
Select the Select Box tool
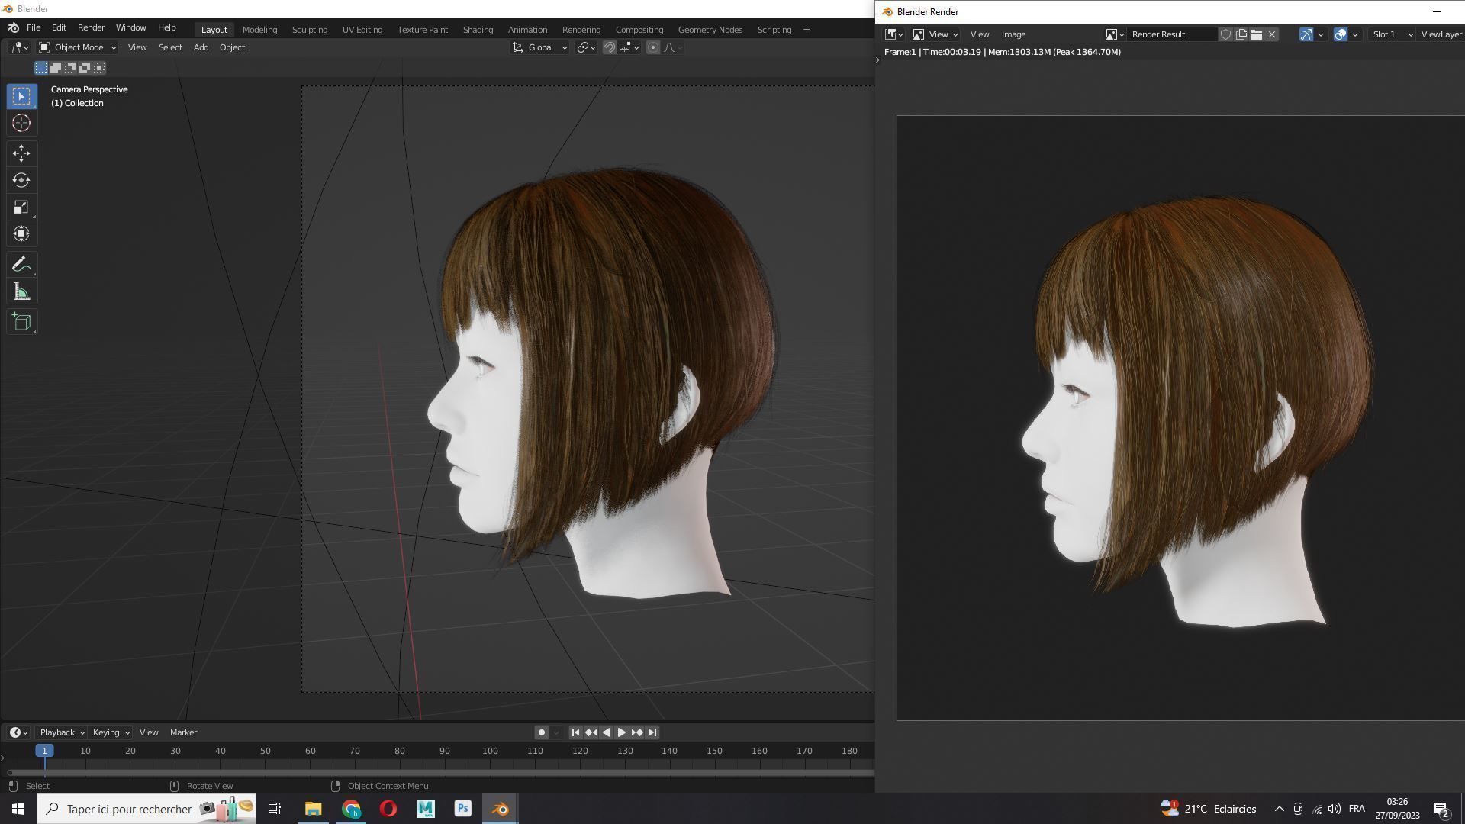click(21, 96)
